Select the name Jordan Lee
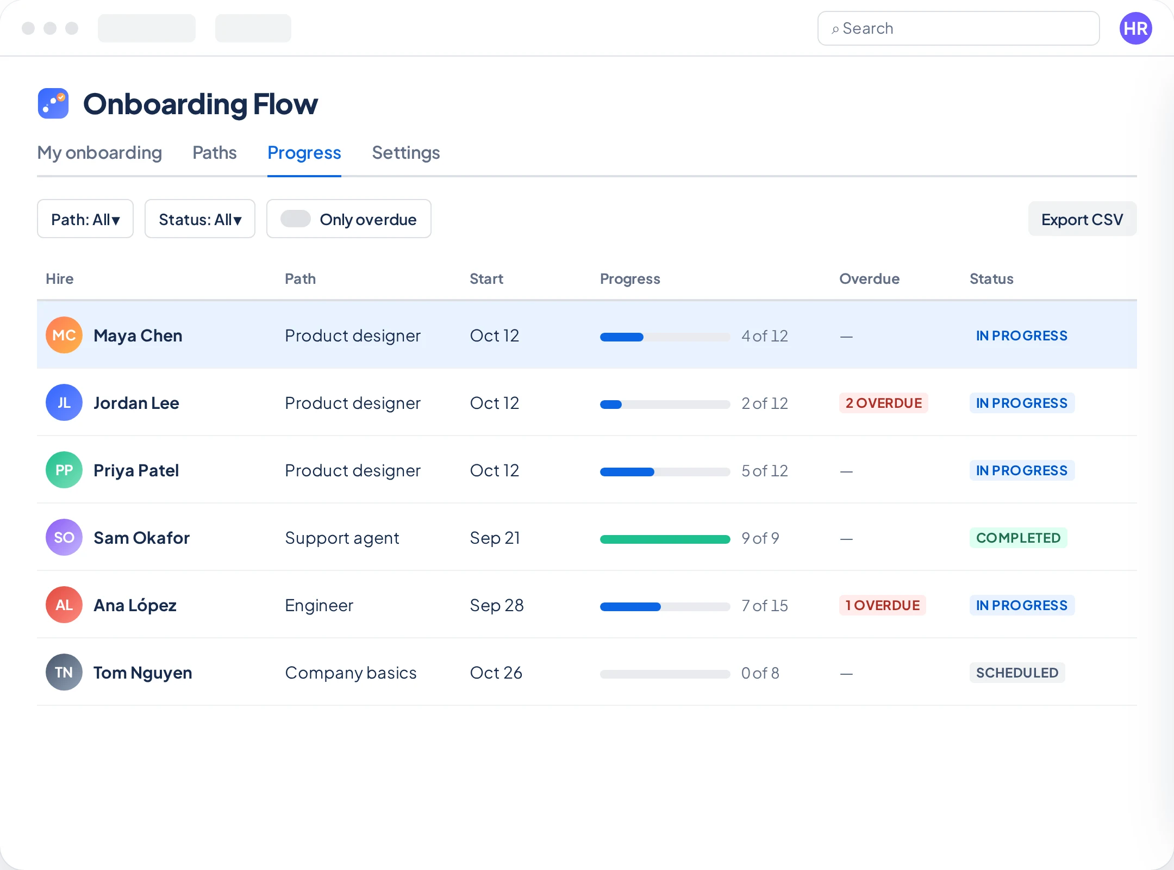 click(x=136, y=403)
